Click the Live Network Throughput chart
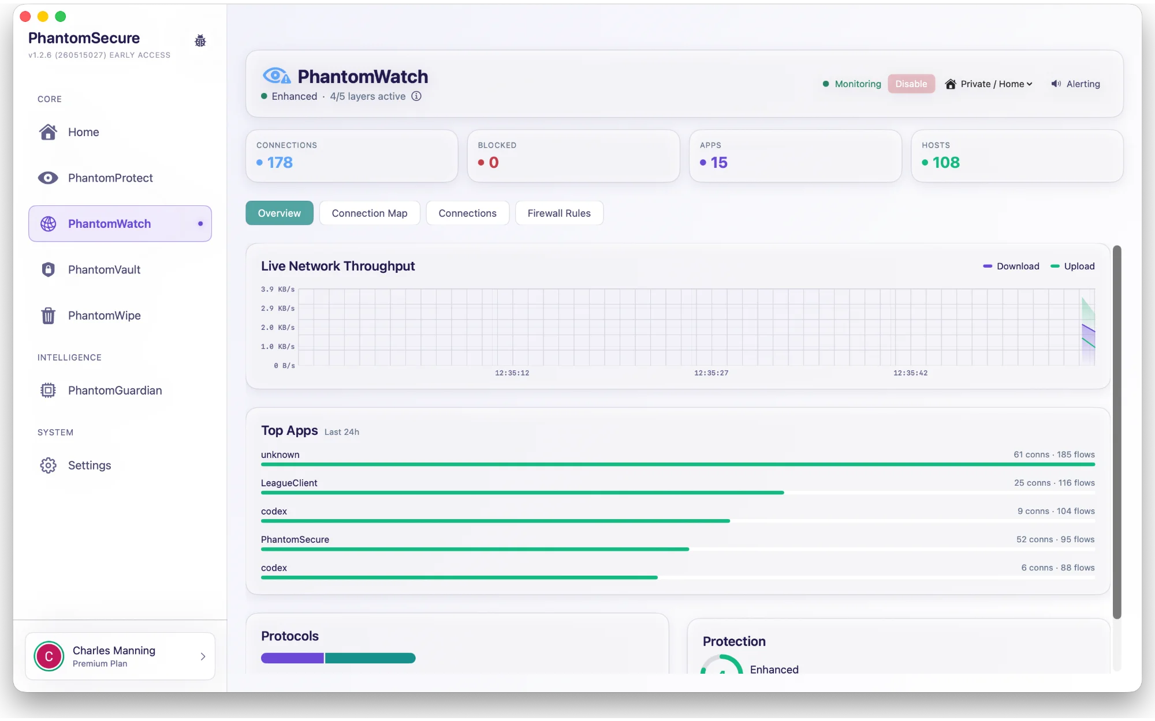The width and height of the screenshot is (1155, 721). (696, 327)
